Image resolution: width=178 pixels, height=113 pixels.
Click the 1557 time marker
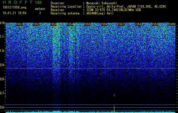[121, 24]
